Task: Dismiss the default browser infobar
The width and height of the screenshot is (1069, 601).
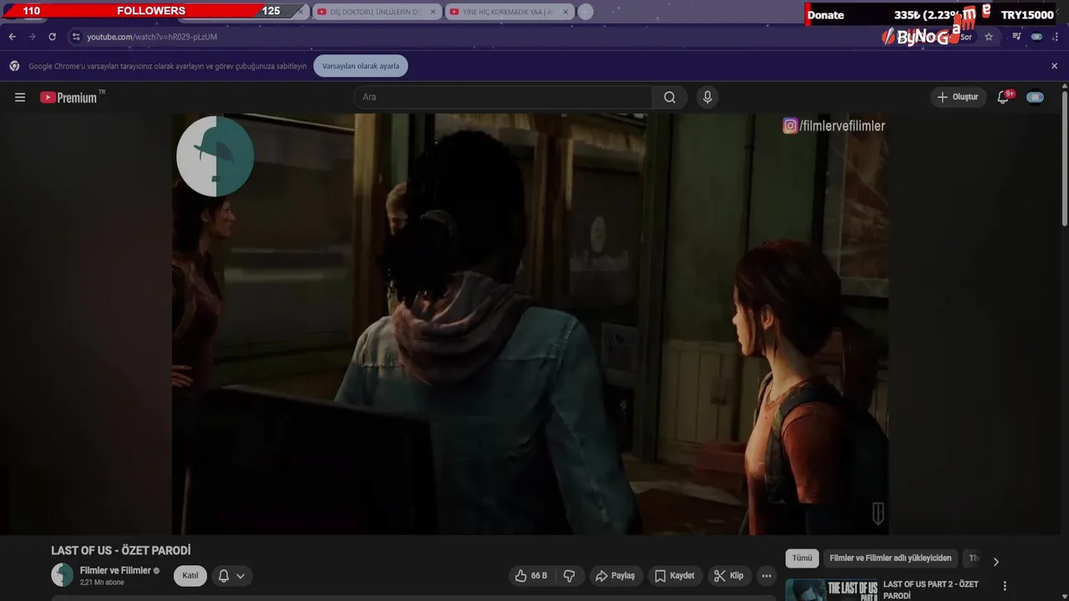Action: pos(1054,66)
